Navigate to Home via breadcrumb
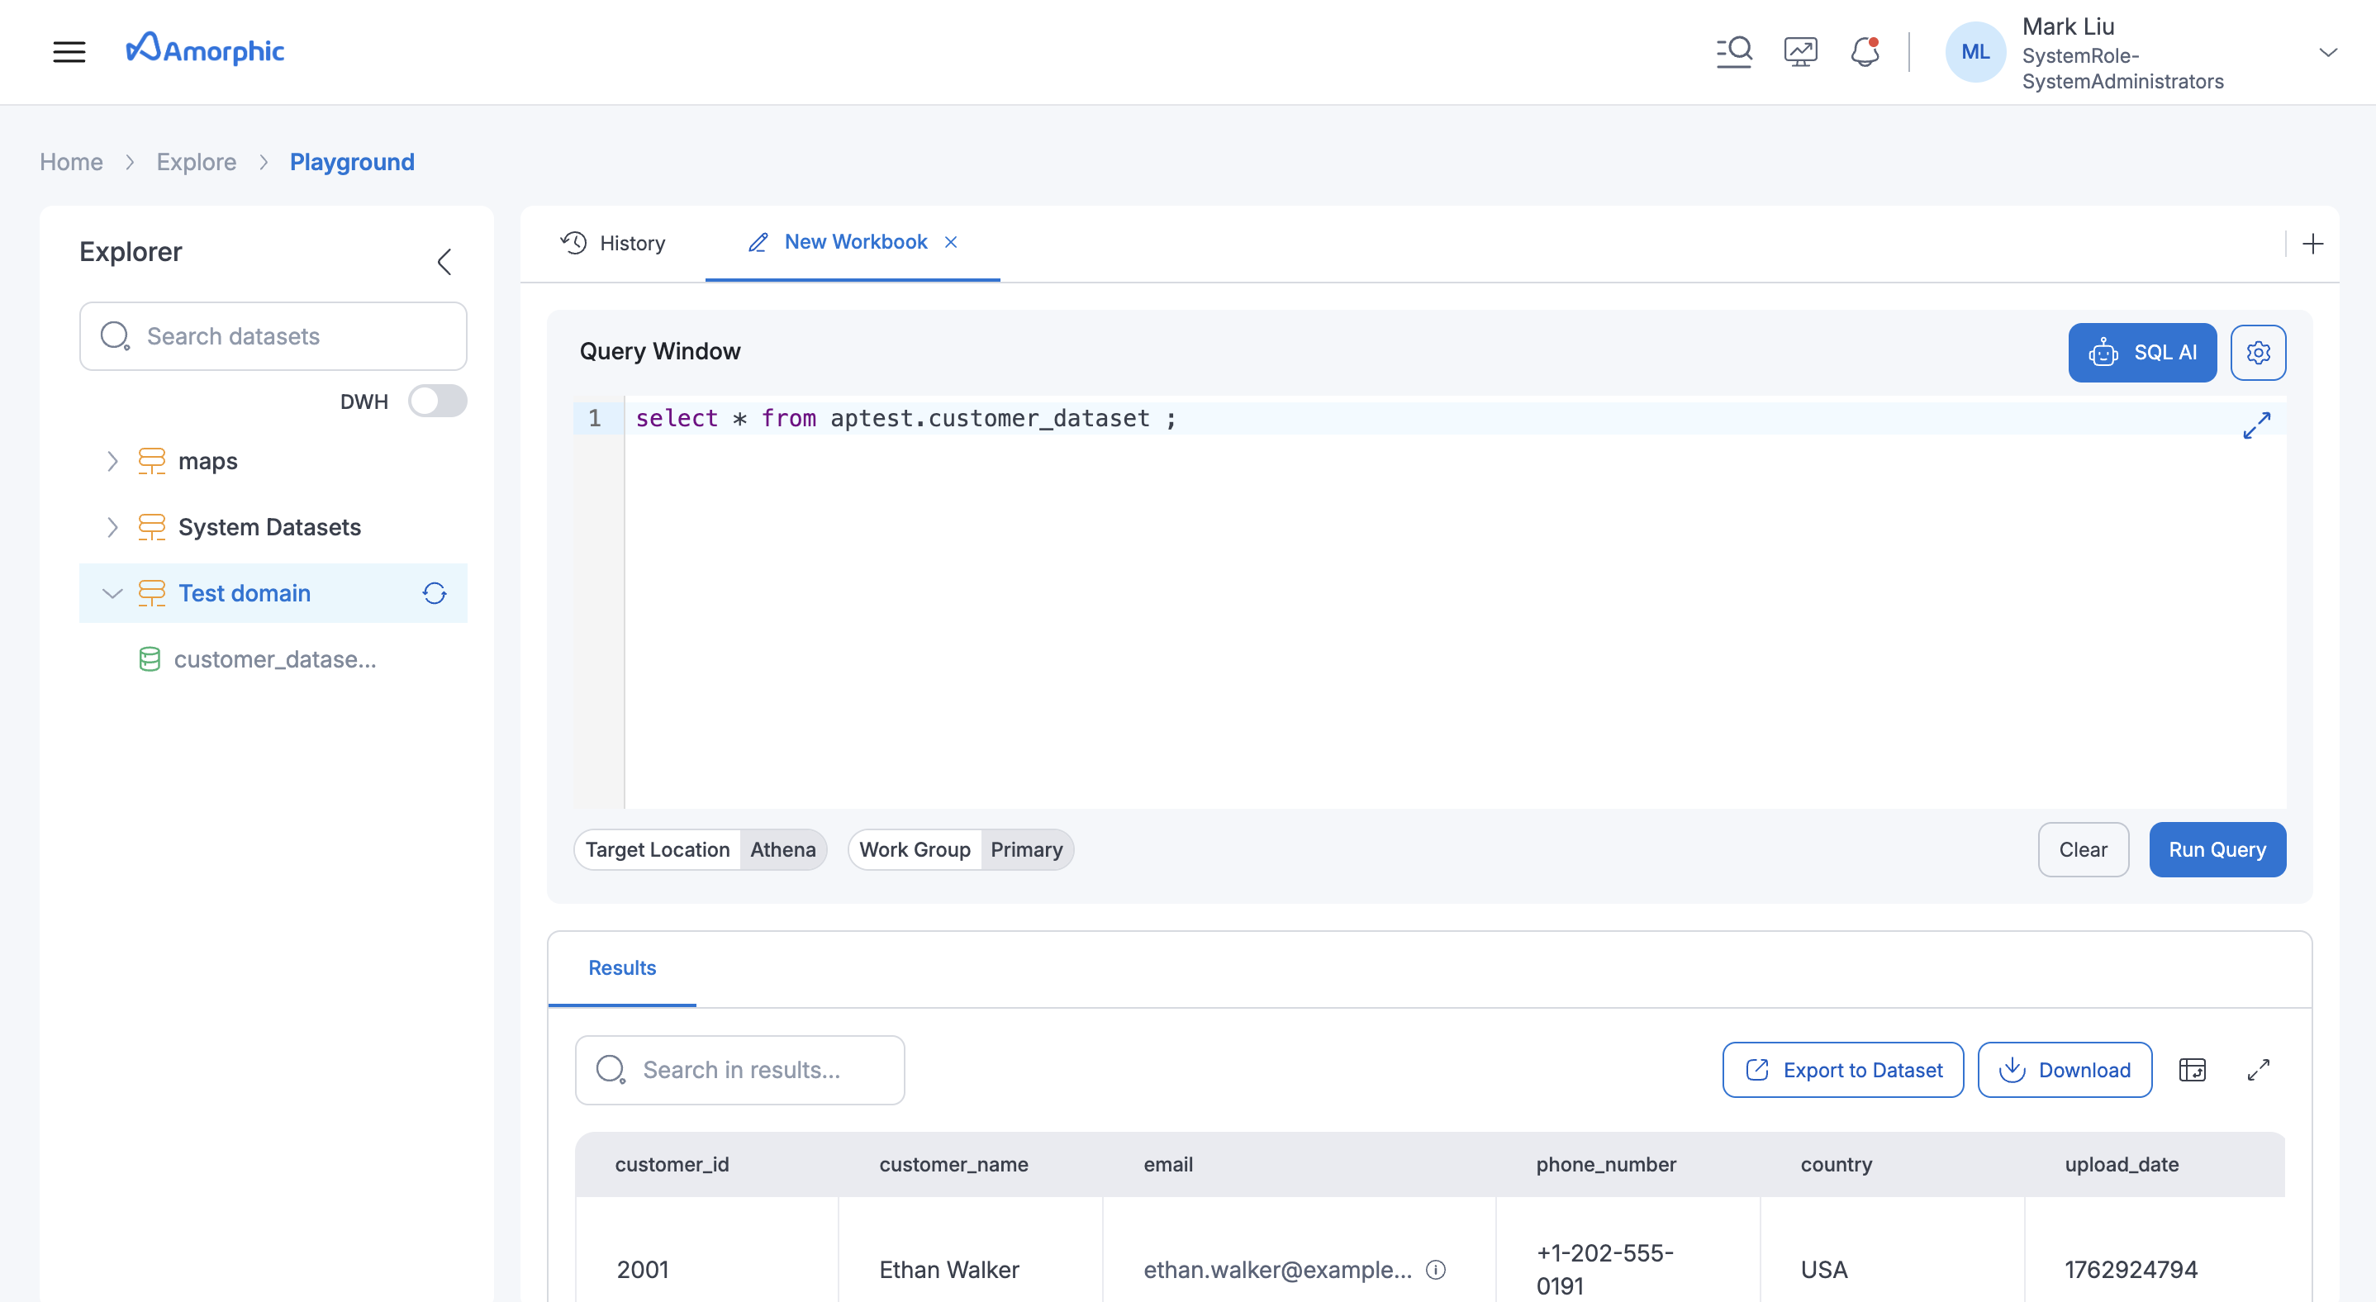This screenshot has height=1302, width=2376. click(x=71, y=161)
